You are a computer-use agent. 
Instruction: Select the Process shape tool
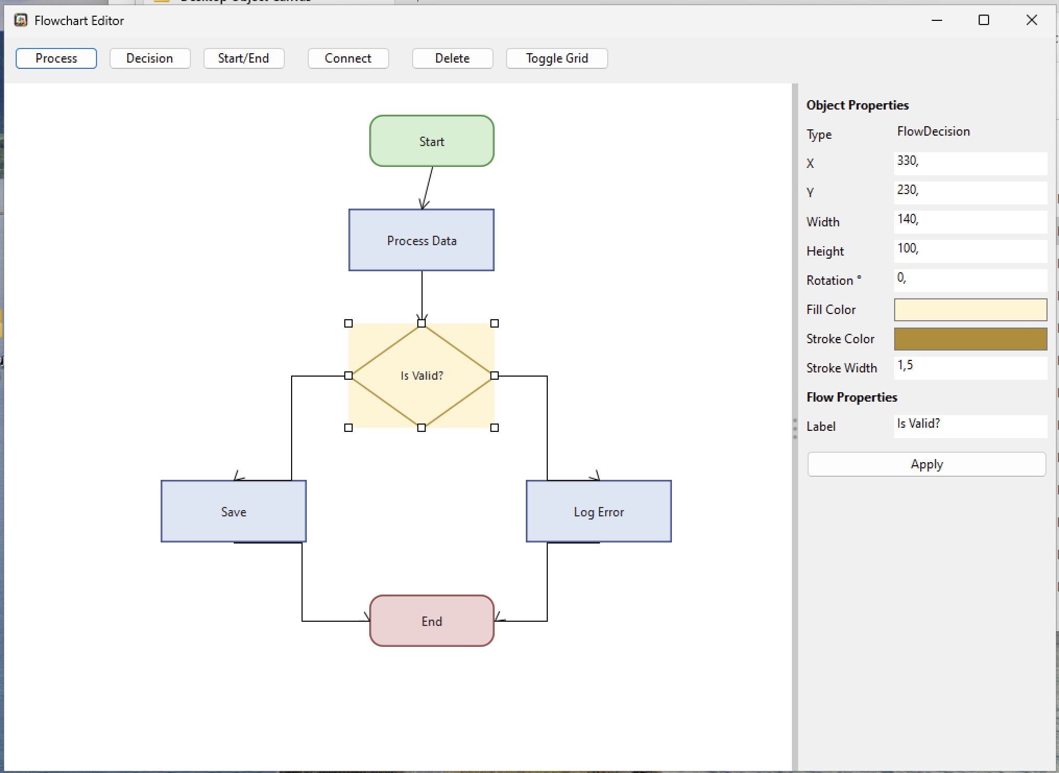tap(56, 58)
